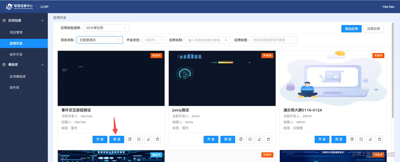The width and height of the screenshot is (400, 162).
Task: Click the 演示用大屏0114-0124 preview thumbnail
Action: click(x=333, y=78)
